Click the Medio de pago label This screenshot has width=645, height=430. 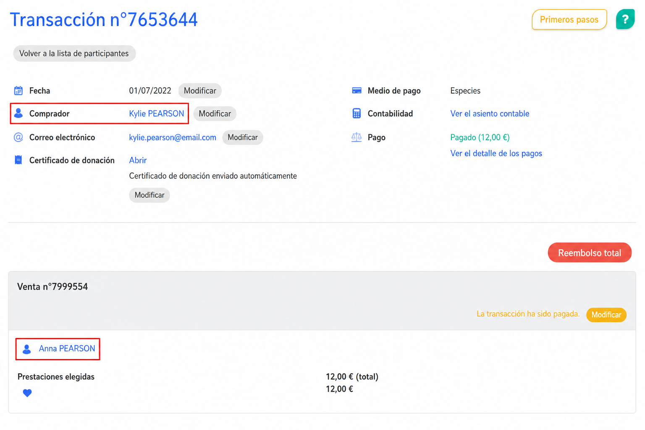[394, 91]
